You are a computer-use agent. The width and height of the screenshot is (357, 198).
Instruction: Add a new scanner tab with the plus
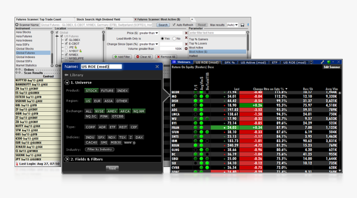pyautogui.click(x=192, y=19)
